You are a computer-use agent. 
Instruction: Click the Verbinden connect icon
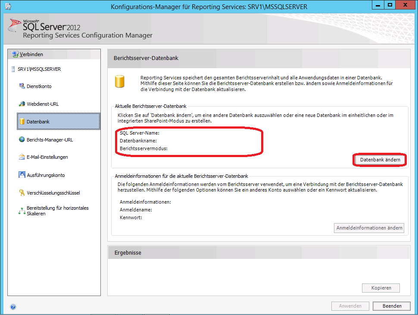15,54
